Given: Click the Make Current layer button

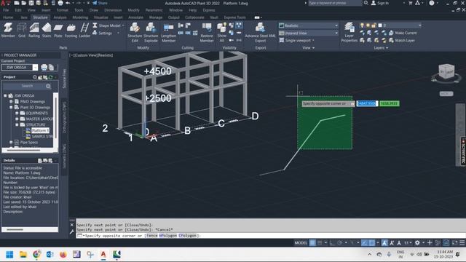Looking at the screenshot, I should (x=403, y=33).
